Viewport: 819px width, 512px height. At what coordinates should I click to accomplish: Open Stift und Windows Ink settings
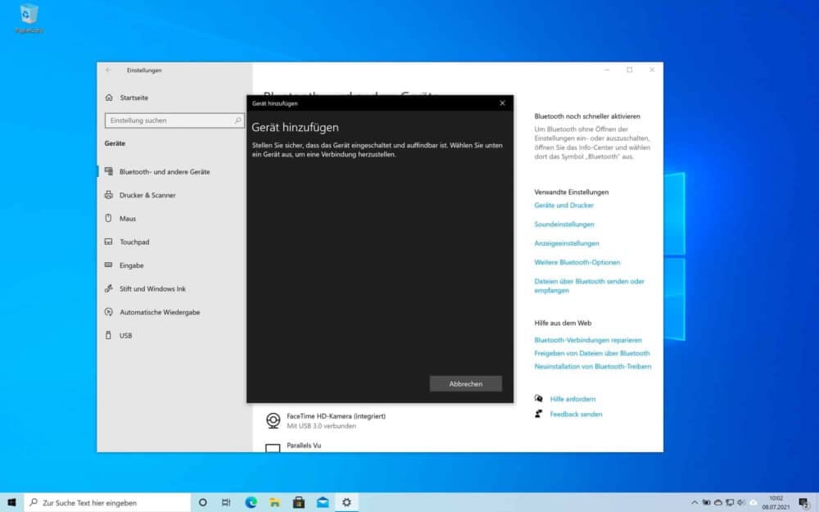click(x=152, y=288)
